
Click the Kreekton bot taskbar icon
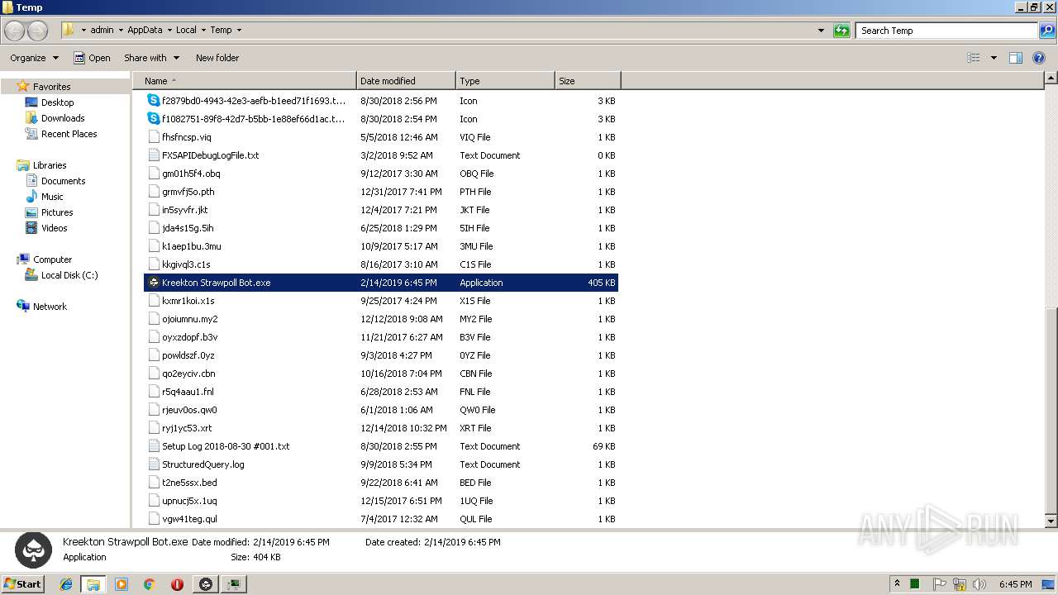click(x=206, y=584)
